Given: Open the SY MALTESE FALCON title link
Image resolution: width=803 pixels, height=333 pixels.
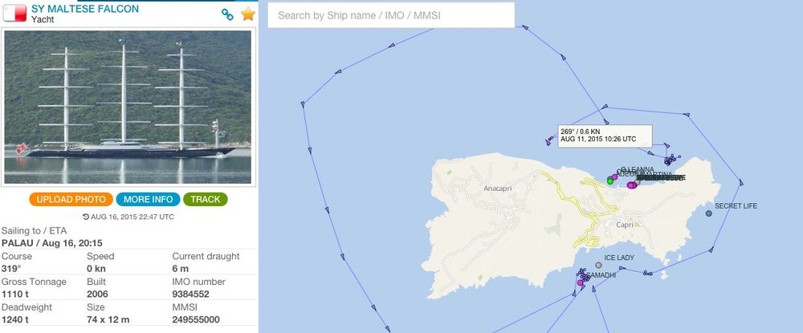Looking at the screenshot, I should point(84,8).
